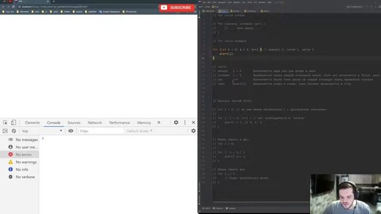Click the console prompt chevron

point(43,139)
